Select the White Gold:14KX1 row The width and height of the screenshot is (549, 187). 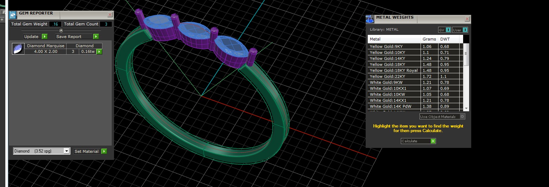pyautogui.click(x=416, y=100)
